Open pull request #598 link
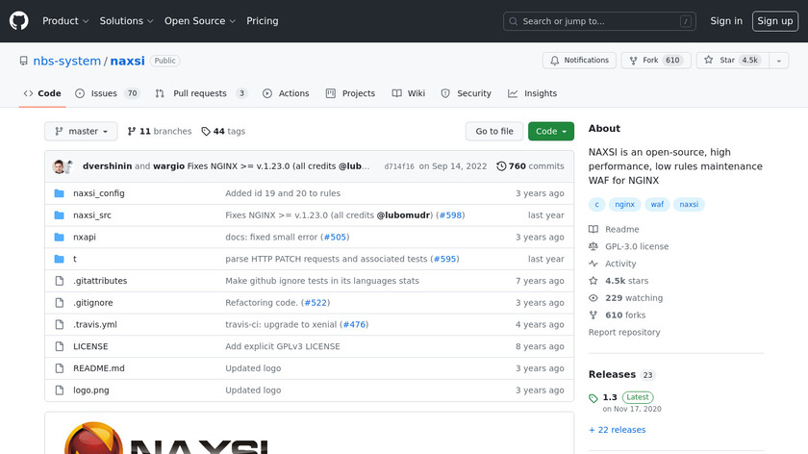Viewport: 808px width, 454px height. 450,214
